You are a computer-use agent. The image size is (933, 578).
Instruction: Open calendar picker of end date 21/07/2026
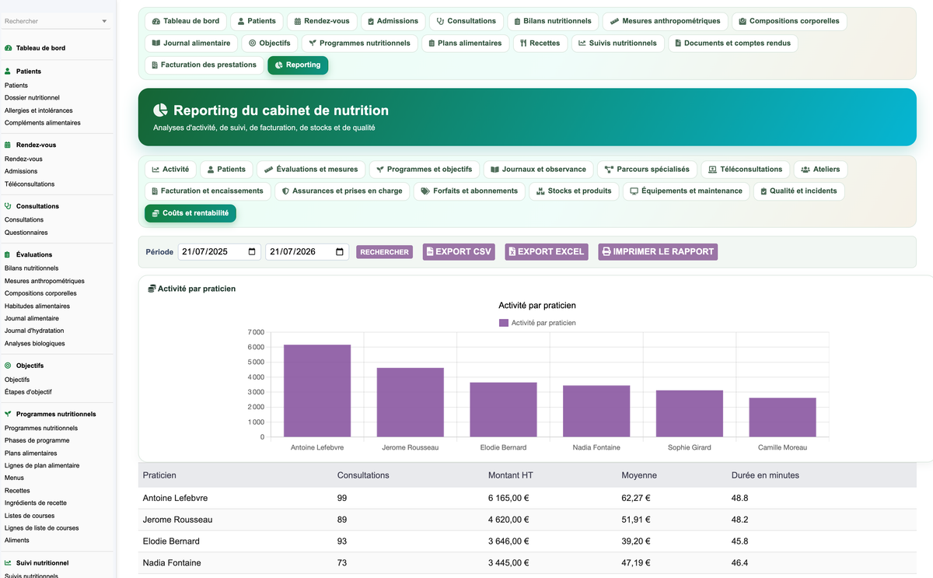(x=340, y=252)
